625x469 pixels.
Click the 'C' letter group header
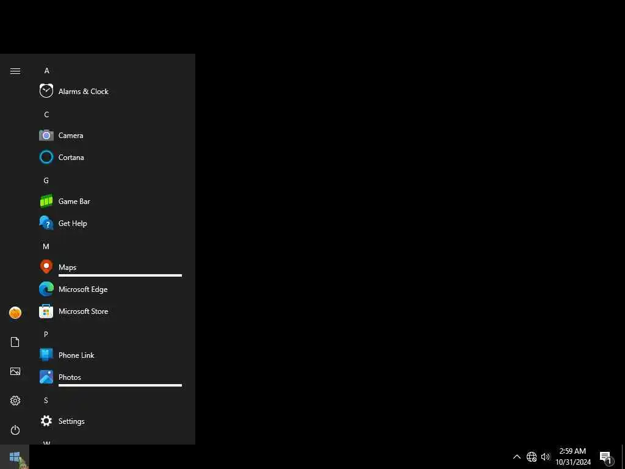(46, 114)
